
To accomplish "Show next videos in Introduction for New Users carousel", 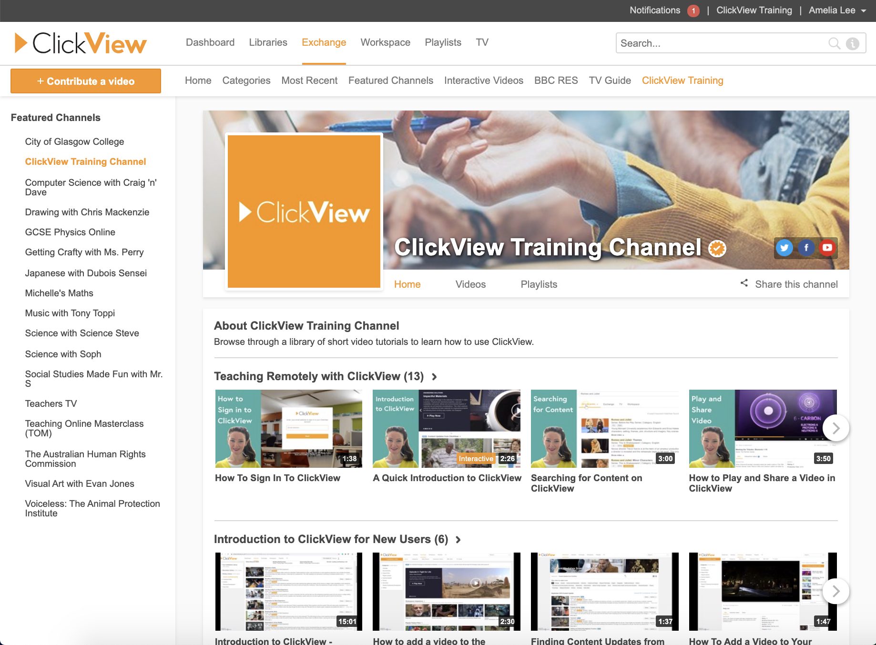I will click(835, 591).
